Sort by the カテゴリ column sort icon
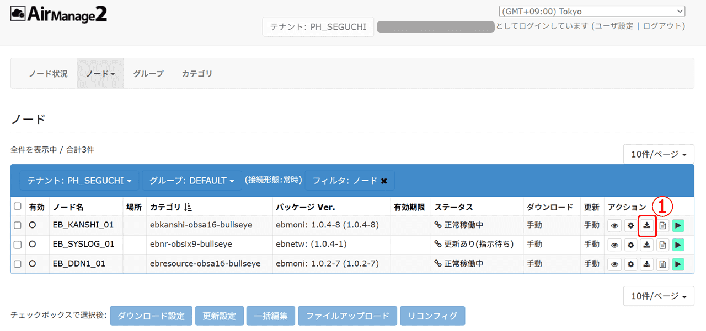 pos(188,207)
